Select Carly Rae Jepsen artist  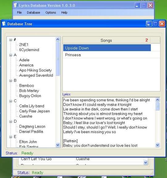coord(34,111)
